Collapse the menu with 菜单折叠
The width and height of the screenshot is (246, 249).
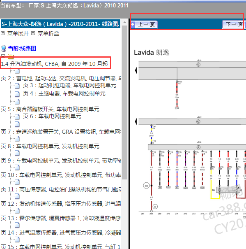(48, 33)
